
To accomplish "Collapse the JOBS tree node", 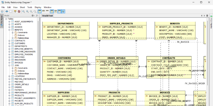I will (9, 65).
